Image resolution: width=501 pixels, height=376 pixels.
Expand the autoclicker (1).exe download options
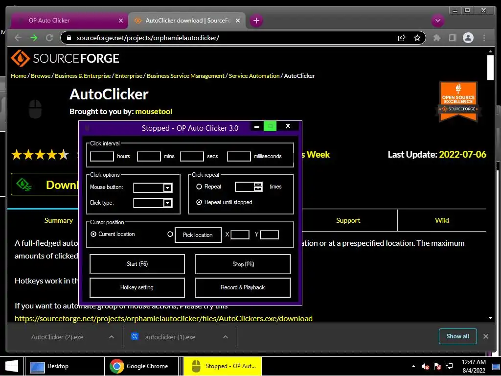point(226,337)
